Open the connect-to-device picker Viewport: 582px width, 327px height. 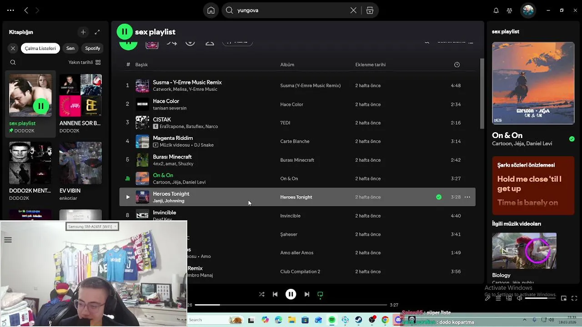pos(508,298)
